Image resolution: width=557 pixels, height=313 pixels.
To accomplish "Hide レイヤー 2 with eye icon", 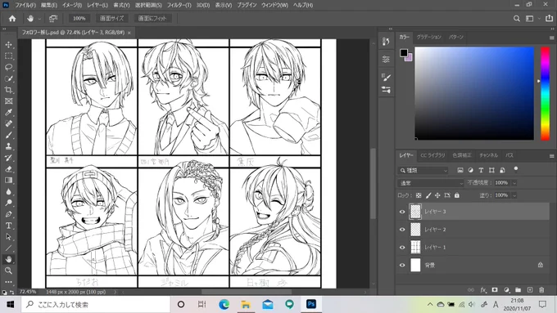I will (402, 230).
